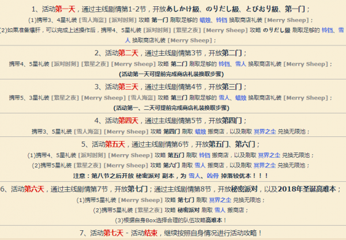Screen dimensions: 346x240
Task: Open the 雪人 link in day 5 step (2)
Action: pos(200,165)
